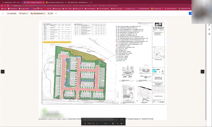
Task: Open the monday.com bookmark
Action: coord(130,9)
